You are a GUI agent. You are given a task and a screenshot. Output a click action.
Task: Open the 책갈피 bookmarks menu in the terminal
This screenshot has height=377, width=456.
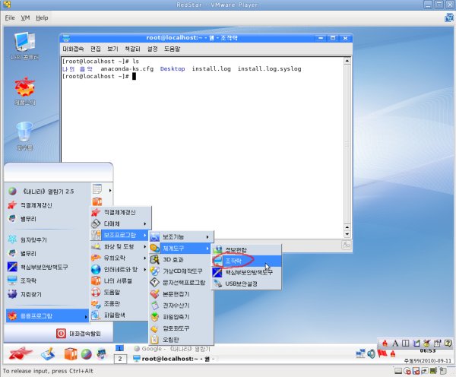pyautogui.click(x=132, y=48)
